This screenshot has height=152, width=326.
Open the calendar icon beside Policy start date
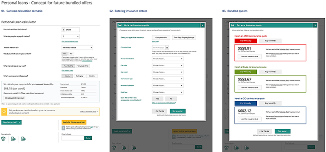167,47
